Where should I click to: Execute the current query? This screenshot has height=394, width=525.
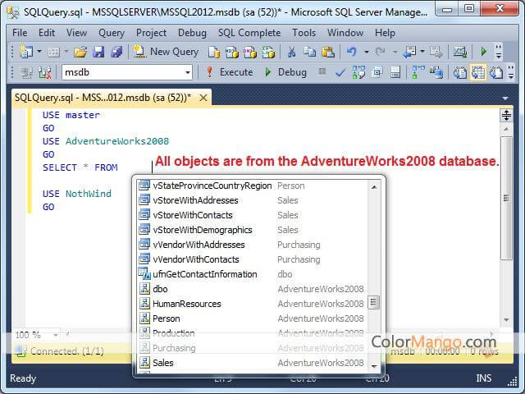[229, 72]
